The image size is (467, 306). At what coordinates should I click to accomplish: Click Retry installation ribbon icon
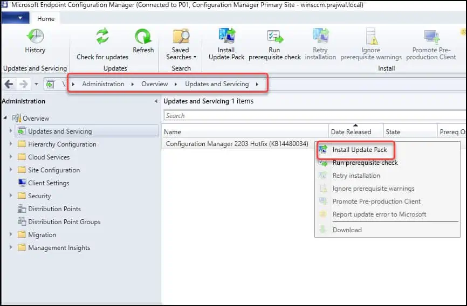click(x=320, y=36)
